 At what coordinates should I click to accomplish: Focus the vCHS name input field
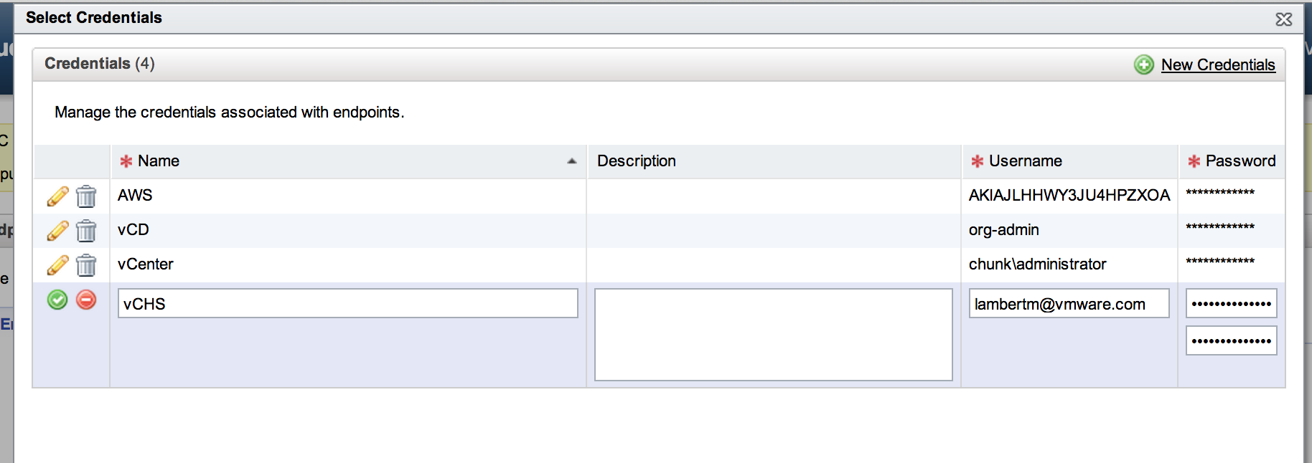tap(347, 304)
